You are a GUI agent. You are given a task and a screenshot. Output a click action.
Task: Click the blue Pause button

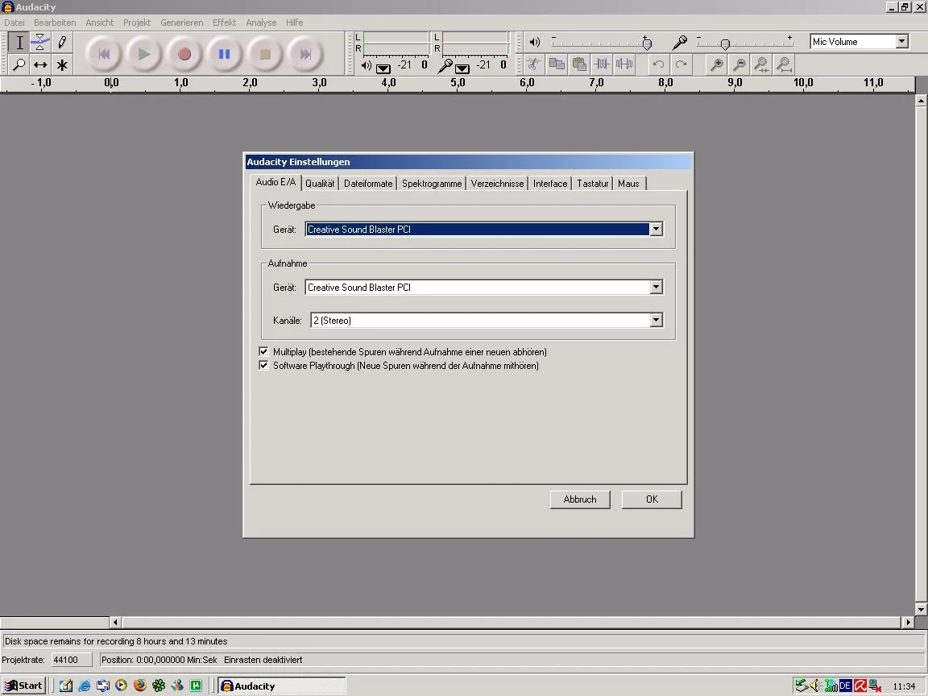click(x=224, y=54)
